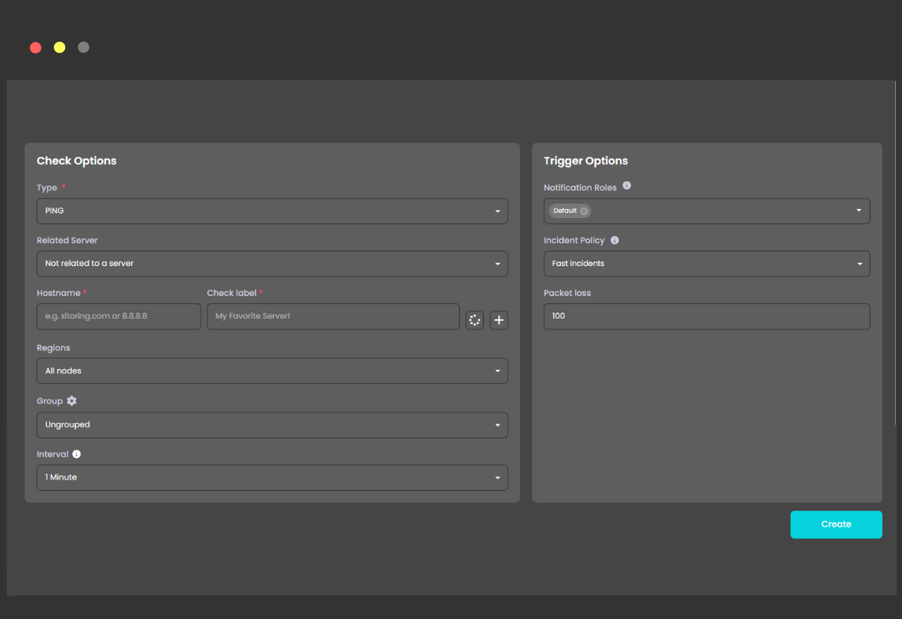
Task: Click the vertical scrollbar on the right edge
Action: coord(896,253)
